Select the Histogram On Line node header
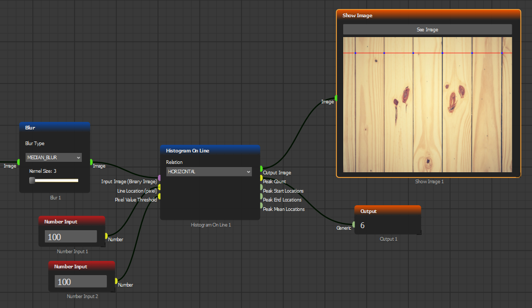The width and height of the screenshot is (532, 308). click(210, 150)
